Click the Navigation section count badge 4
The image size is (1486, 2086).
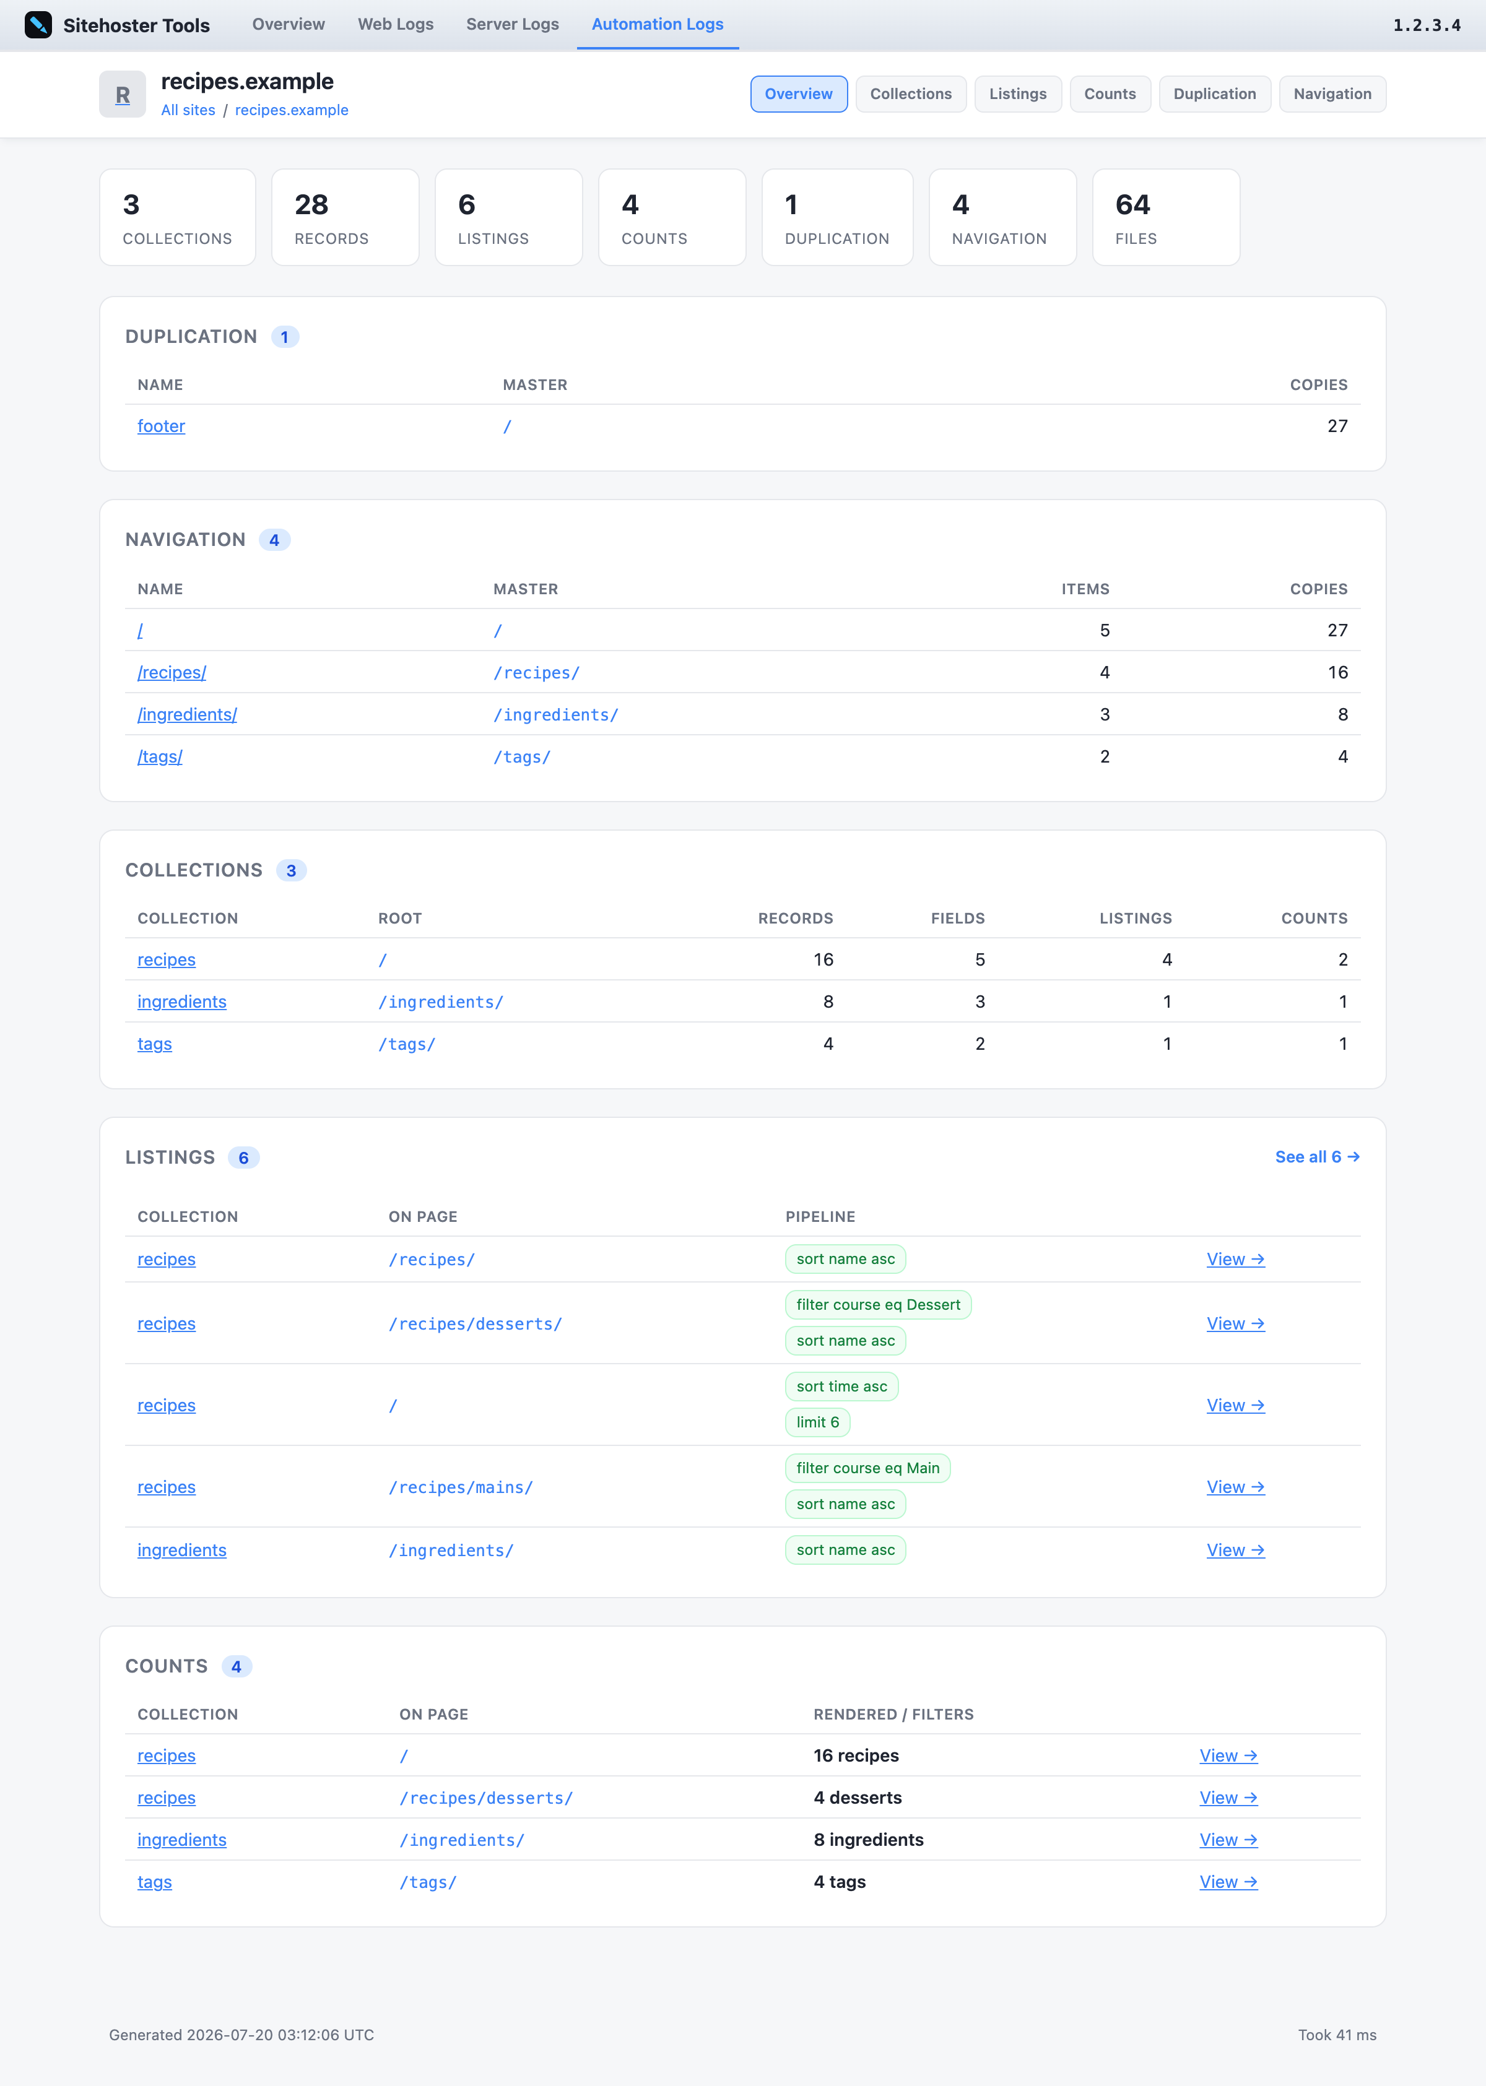pyautogui.click(x=274, y=540)
